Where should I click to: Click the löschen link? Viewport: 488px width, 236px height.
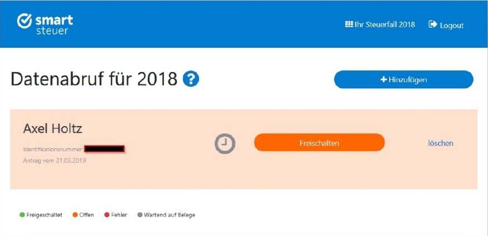point(440,143)
